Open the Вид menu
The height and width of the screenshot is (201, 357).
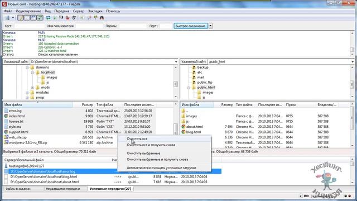[x=47, y=11]
